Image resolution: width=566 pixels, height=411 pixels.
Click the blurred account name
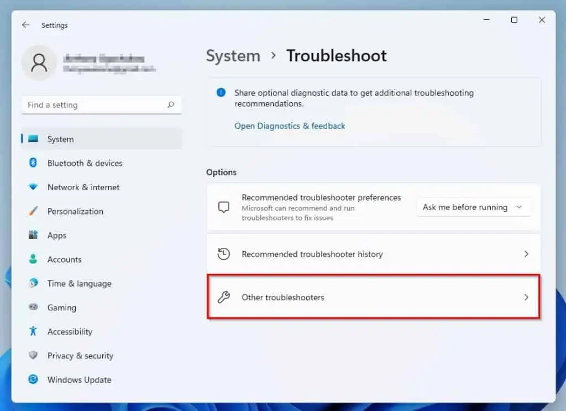(x=104, y=59)
